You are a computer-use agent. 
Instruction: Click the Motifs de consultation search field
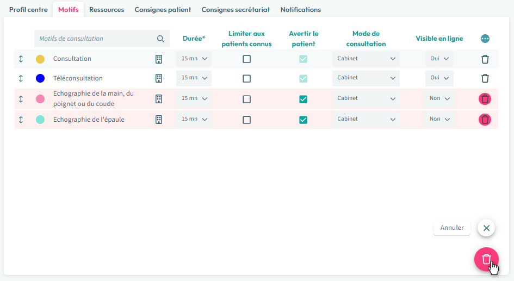click(95, 39)
